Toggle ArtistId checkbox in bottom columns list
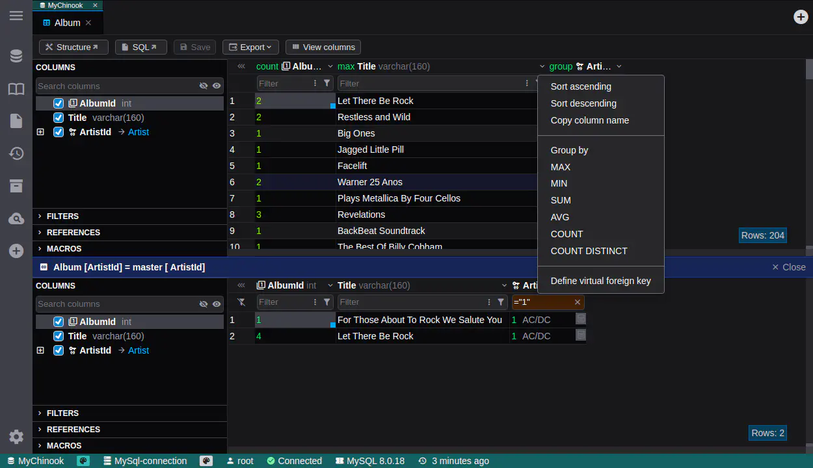 59,350
